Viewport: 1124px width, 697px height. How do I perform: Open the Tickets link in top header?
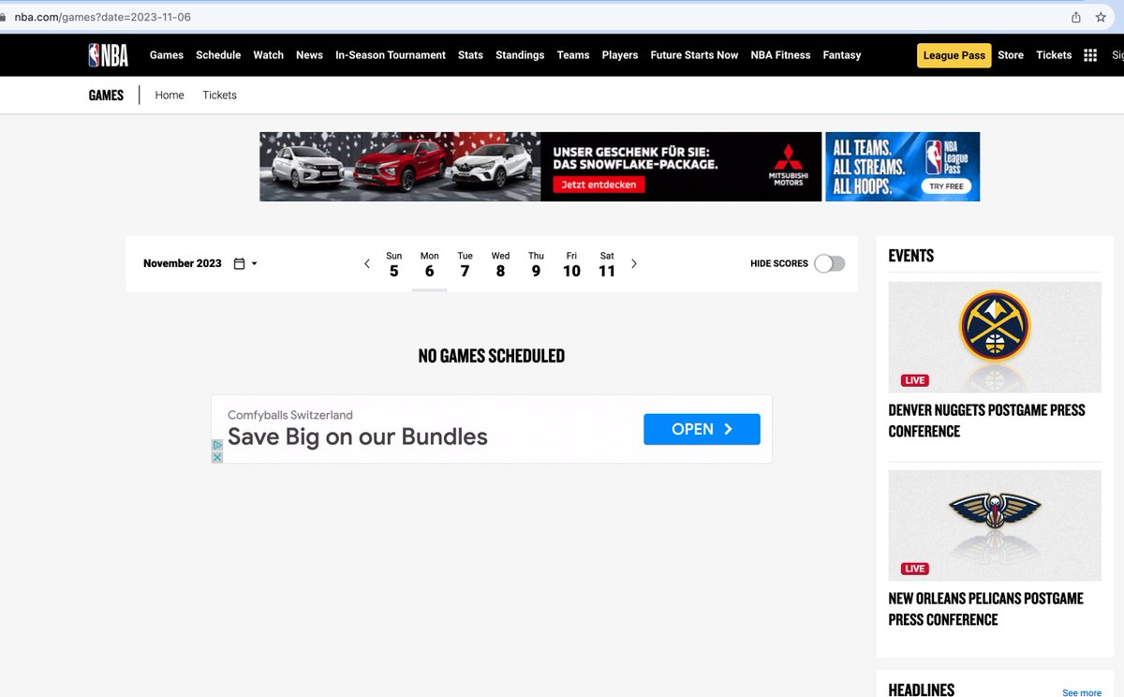click(1054, 55)
